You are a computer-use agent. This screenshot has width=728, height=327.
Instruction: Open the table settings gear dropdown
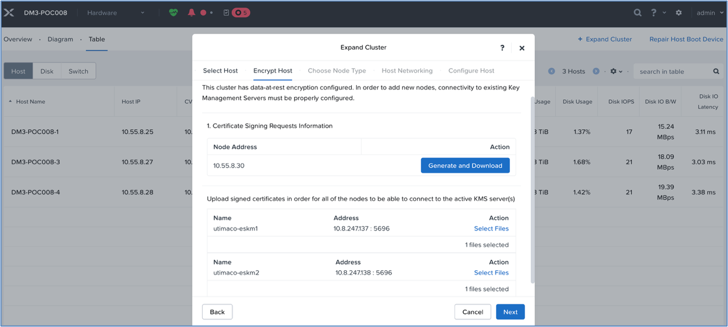tap(616, 71)
